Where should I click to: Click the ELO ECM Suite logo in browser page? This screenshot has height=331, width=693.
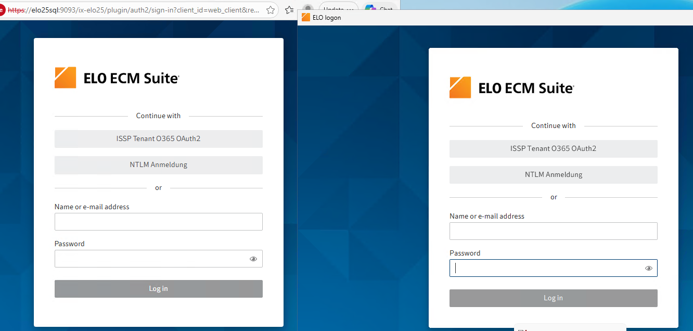[x=117, y=78]
